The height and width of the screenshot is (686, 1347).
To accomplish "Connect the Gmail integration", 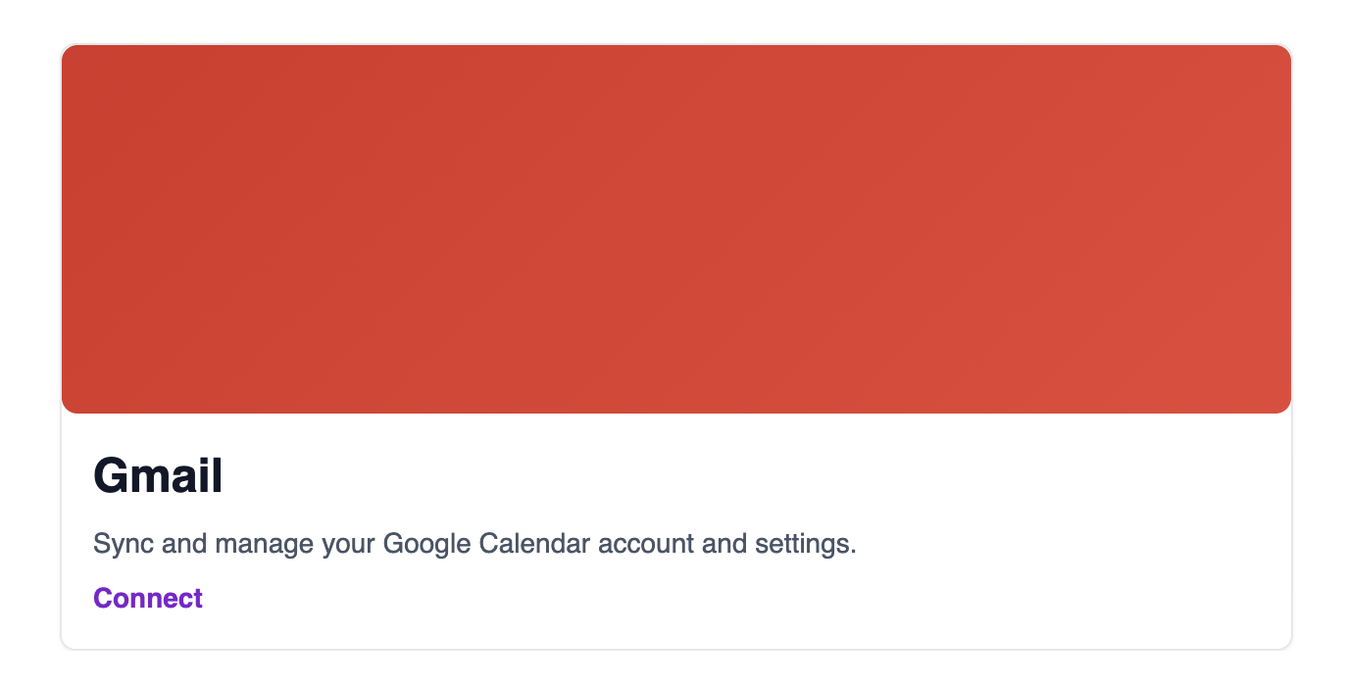I will [148, 598].
